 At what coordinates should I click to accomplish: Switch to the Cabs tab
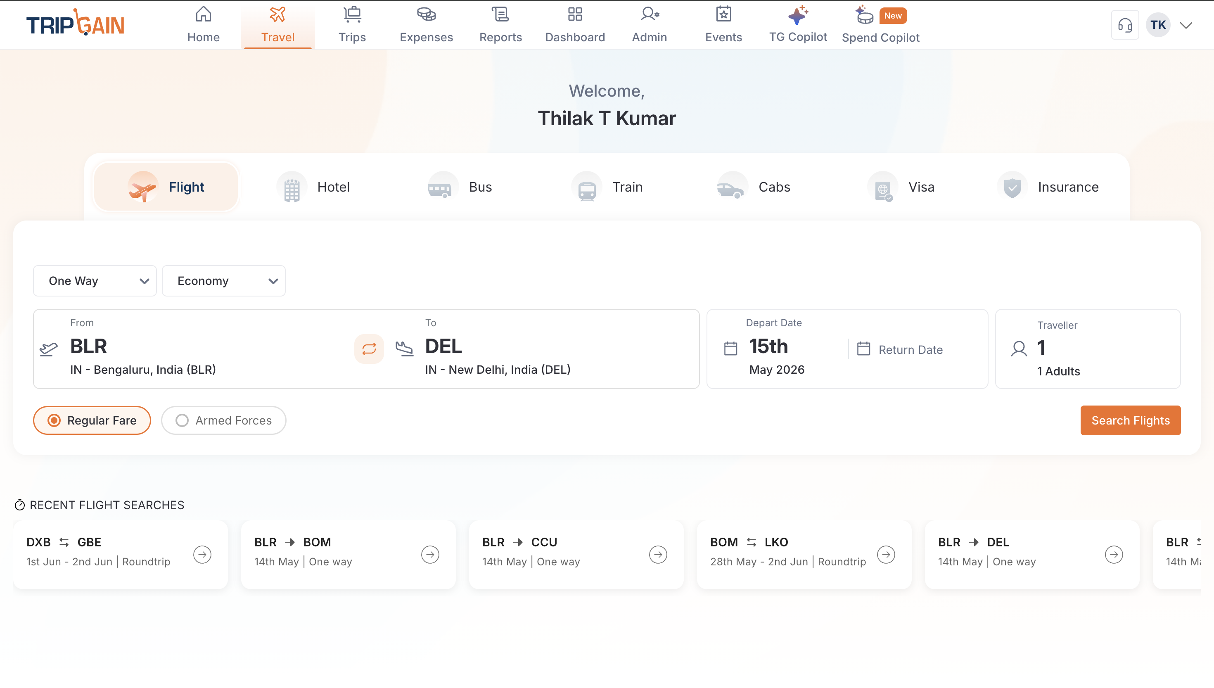754,187
